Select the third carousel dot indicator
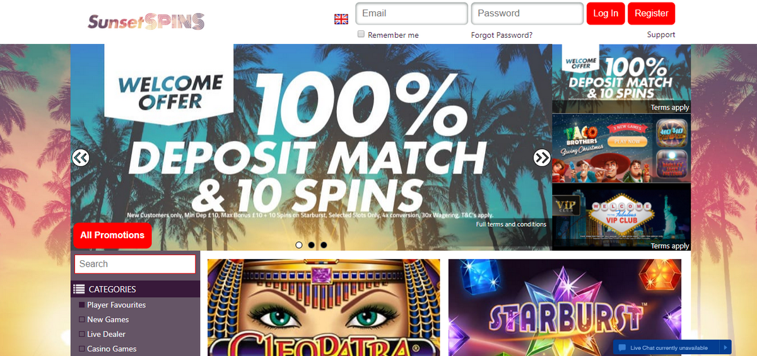 (324, 245)
